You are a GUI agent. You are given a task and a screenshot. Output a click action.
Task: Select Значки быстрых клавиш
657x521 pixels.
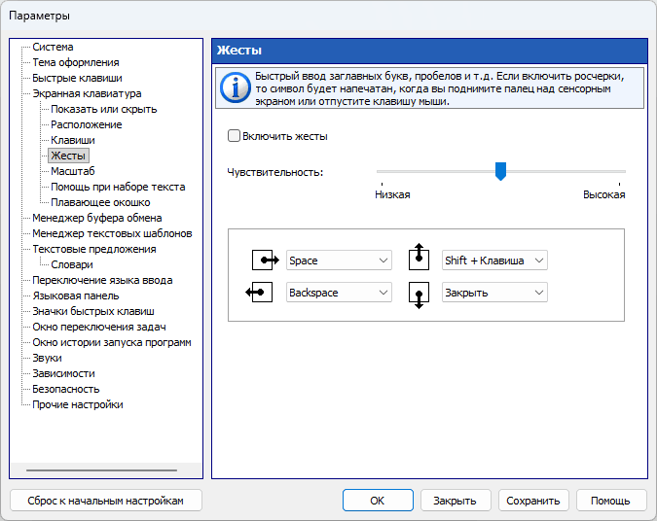(x=93, y=311)
